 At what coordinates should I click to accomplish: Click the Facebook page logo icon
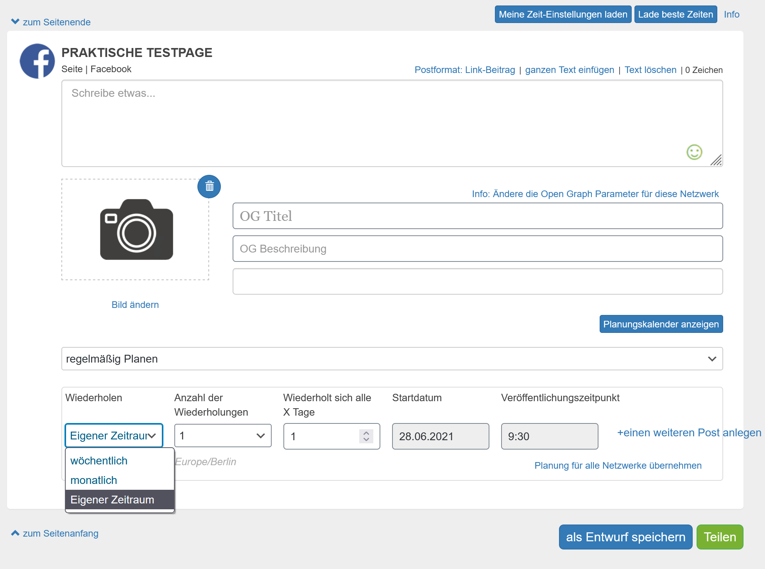tap(38, 61)
